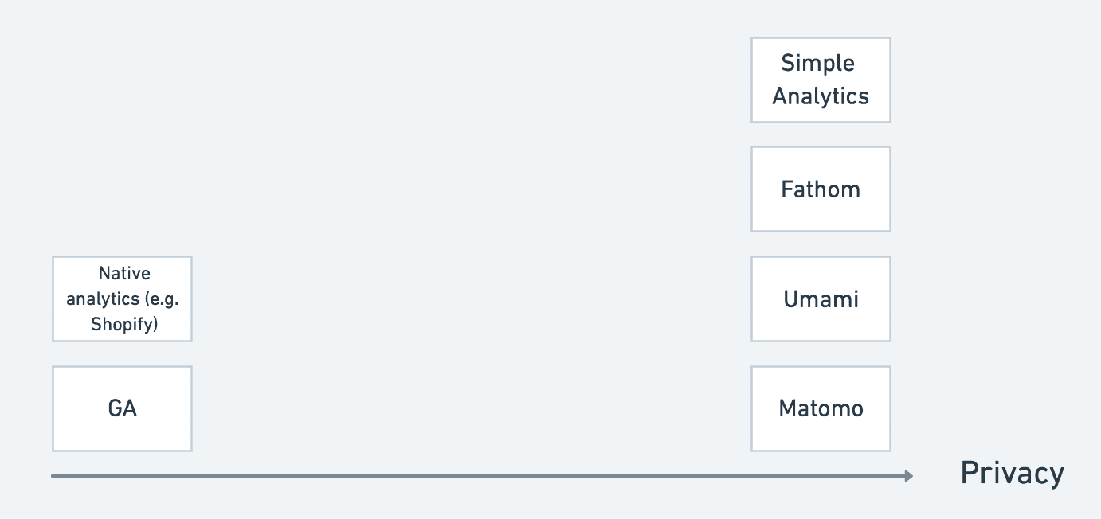Viewport: 1101px width, 519px height.
Task: Click the Privacy axis label
Action: (1012, 474)
